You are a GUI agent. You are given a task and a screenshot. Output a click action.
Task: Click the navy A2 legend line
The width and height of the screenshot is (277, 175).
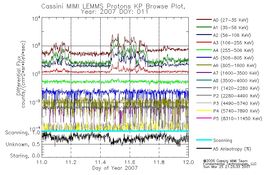204,35
